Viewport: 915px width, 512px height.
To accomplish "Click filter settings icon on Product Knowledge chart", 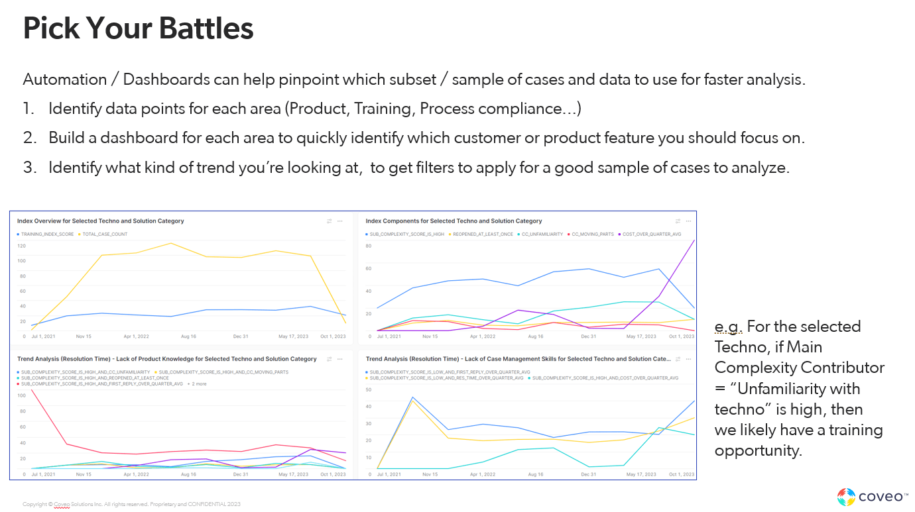I will click(330, 359).
